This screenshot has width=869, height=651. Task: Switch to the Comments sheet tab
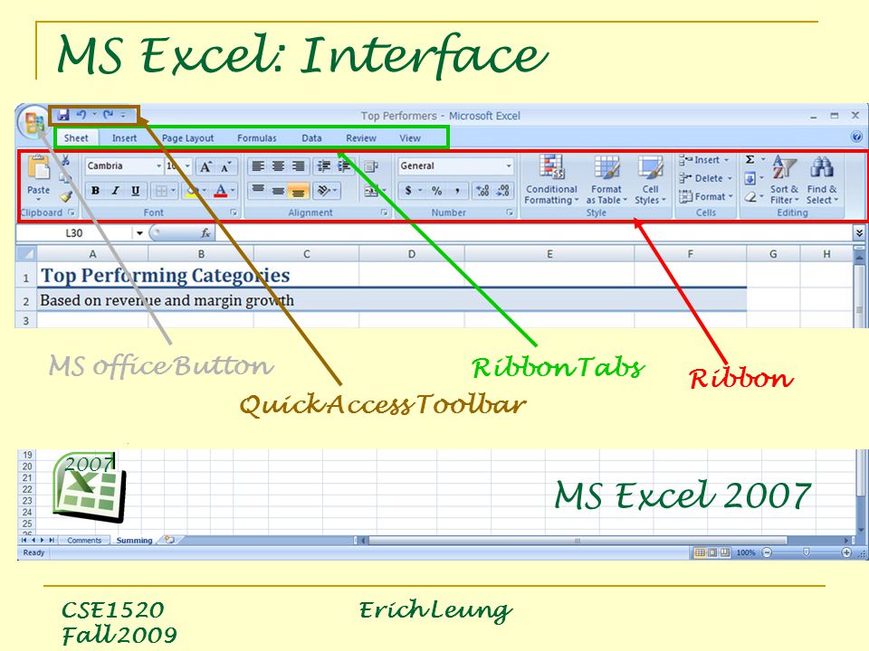pyautogui.click(x=84, y=541)
